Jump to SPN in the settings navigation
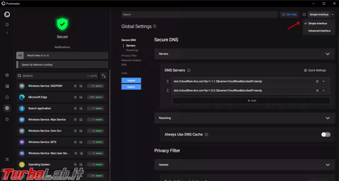 pos(124,65)
